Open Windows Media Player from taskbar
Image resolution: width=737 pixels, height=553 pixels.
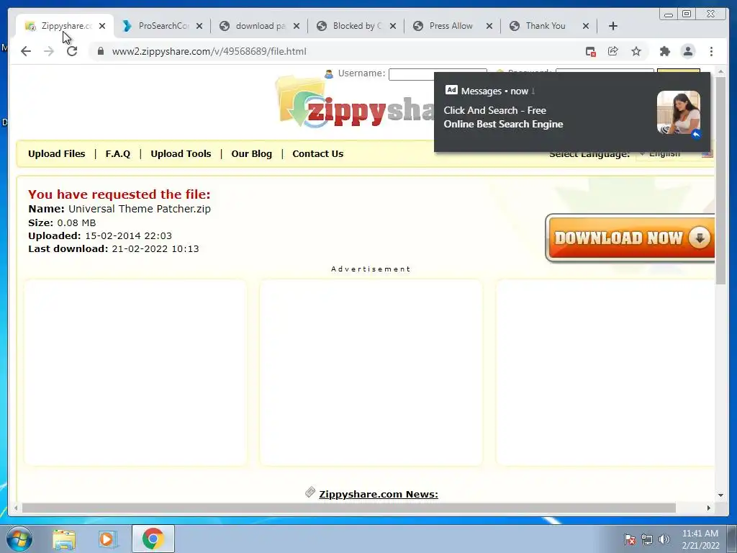[107, 539]
